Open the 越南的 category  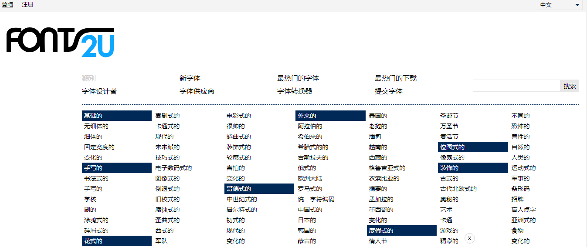(x=378, y=147)
